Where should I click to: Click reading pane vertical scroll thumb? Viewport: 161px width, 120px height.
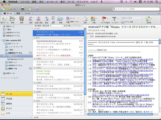click(160, 42)
